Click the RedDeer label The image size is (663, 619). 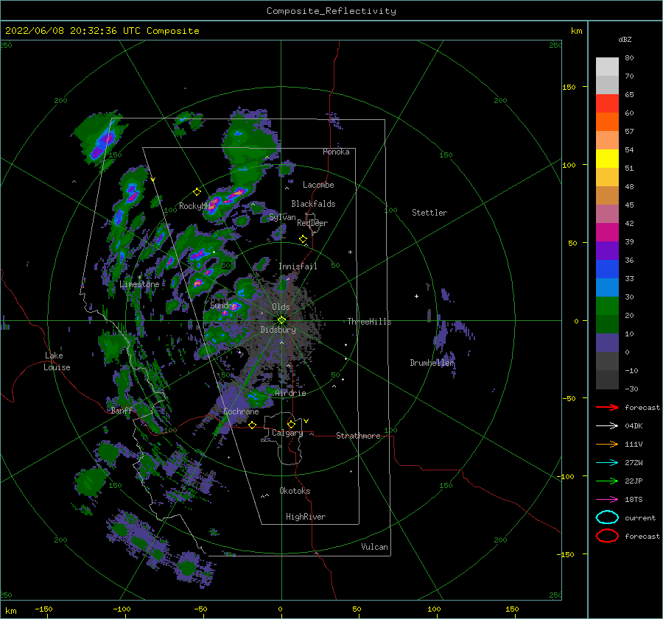tap(312, 223)
